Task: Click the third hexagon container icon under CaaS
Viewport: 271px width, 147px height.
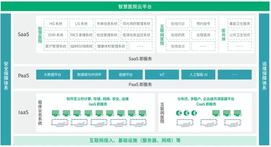Action: 194,113
